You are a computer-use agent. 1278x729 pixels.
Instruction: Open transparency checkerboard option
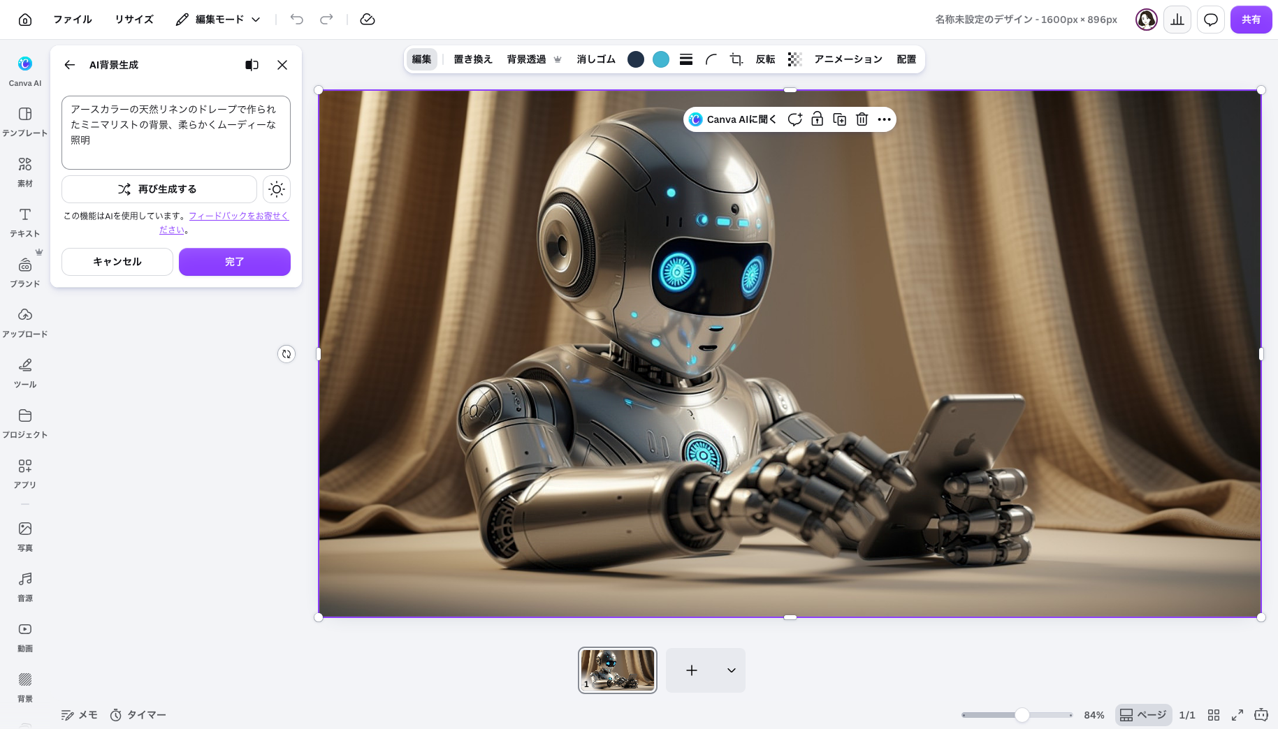pos(794,59)
